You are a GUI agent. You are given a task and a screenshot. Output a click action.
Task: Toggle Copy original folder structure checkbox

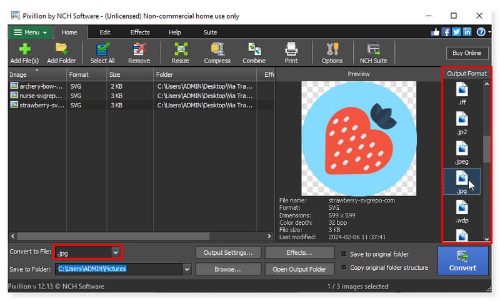344,268
